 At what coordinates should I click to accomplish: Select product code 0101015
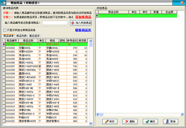point(10,96)
